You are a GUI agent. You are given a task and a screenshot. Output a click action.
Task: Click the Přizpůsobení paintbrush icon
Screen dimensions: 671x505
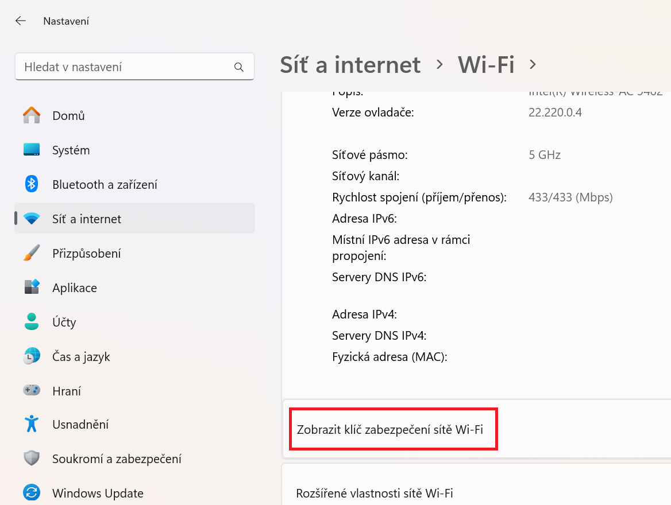[32, 253]
